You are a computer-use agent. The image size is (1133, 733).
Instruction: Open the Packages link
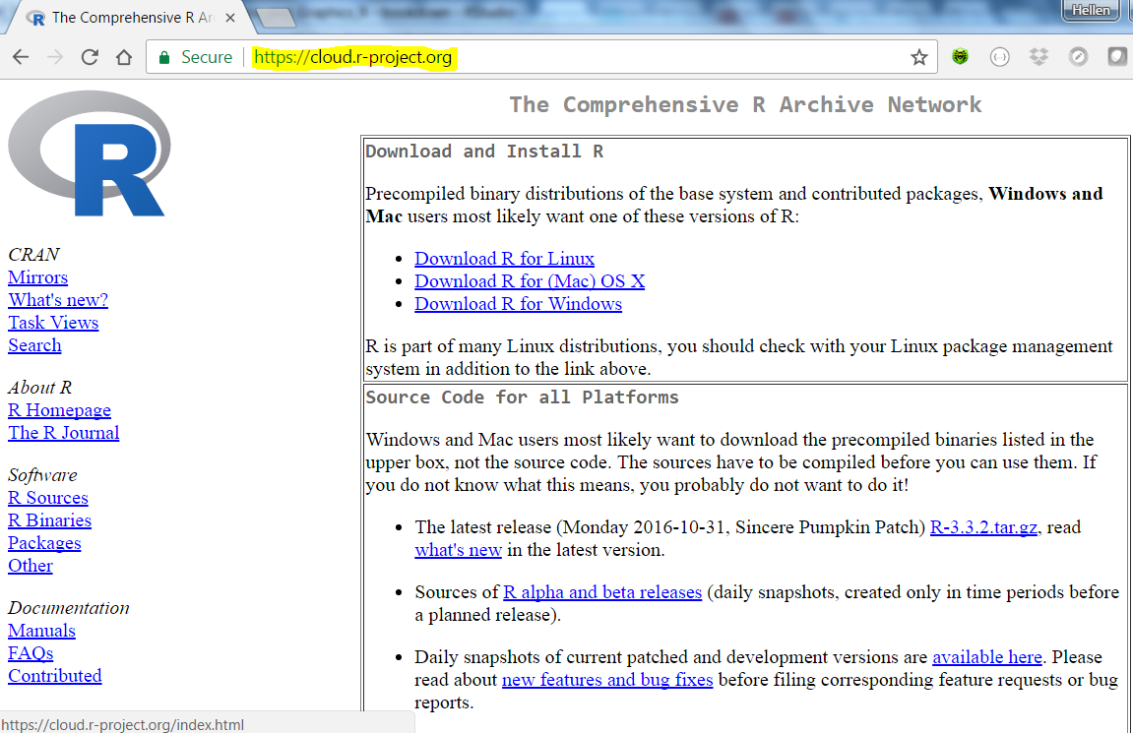(x=44, y=543)
